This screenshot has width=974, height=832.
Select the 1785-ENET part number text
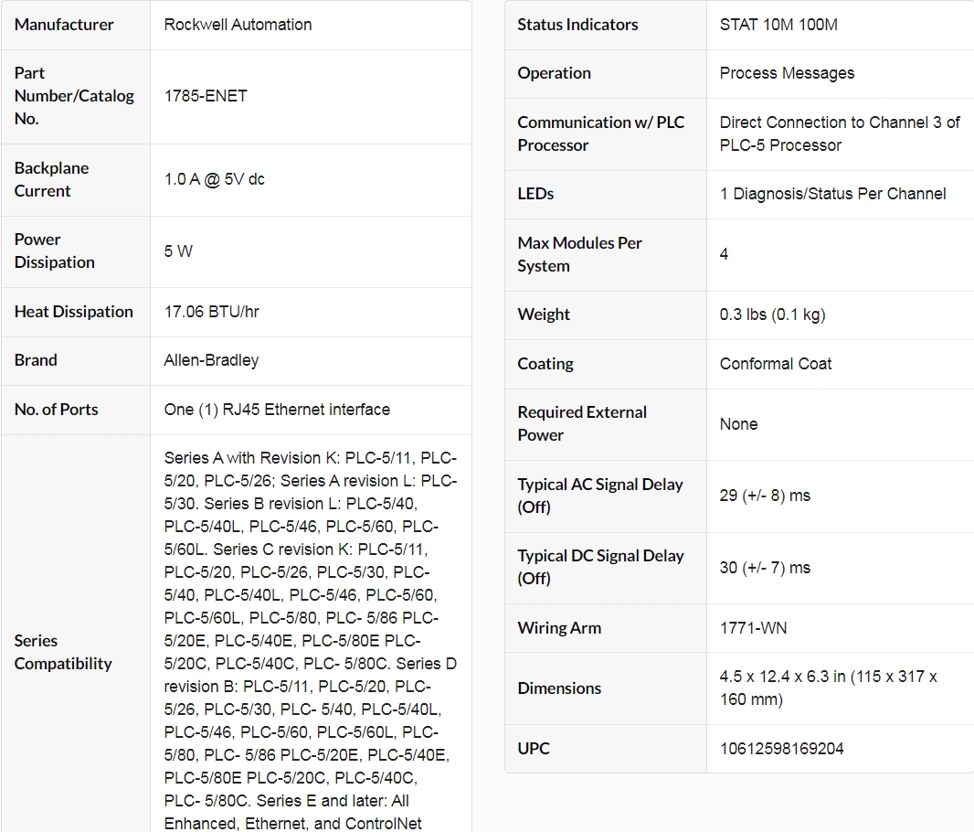206,96
